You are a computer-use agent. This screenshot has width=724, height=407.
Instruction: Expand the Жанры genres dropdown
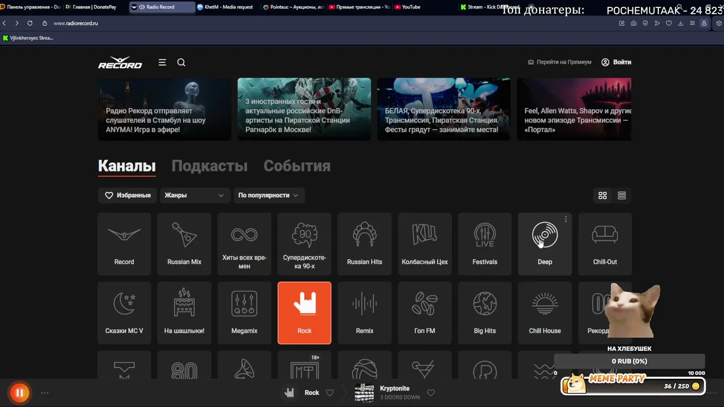(x=195, y=195)
